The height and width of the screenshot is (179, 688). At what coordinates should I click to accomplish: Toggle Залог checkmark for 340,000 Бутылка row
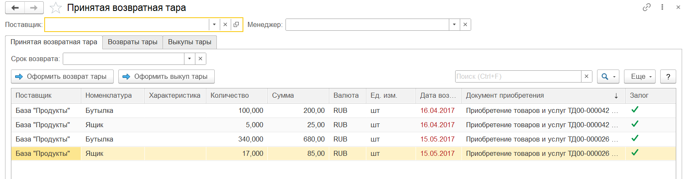(635, 138)
